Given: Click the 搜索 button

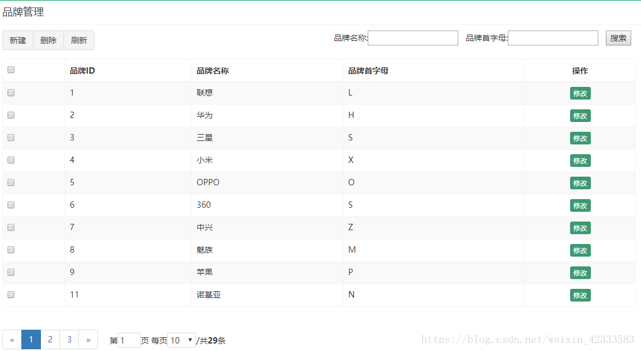Looking at the screenshot, I should click(618, 38).
